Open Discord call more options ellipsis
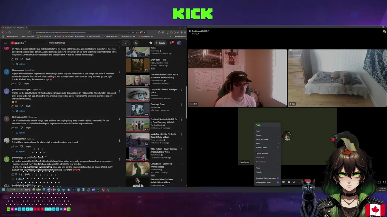 300,182
